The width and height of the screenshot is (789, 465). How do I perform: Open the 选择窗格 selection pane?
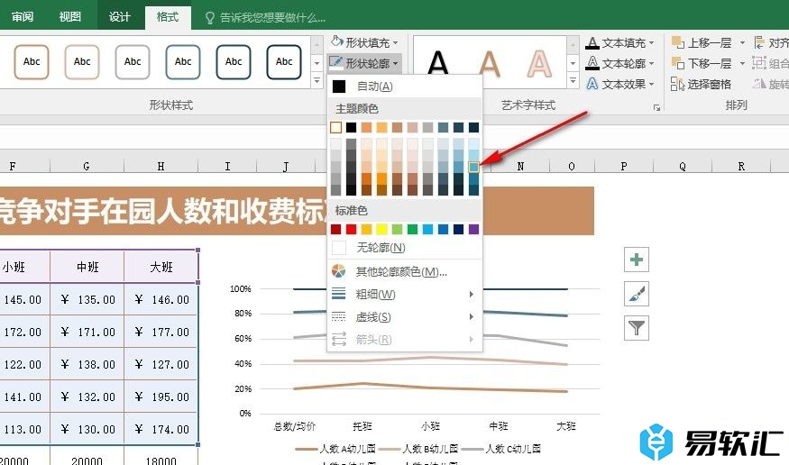[x=702, y=84]
